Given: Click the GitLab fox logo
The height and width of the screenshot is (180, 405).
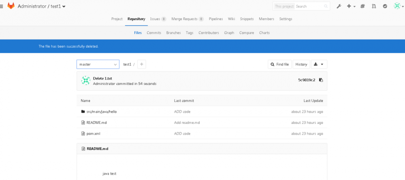Looking at the screenshot, I should click(x=11, y=6).
